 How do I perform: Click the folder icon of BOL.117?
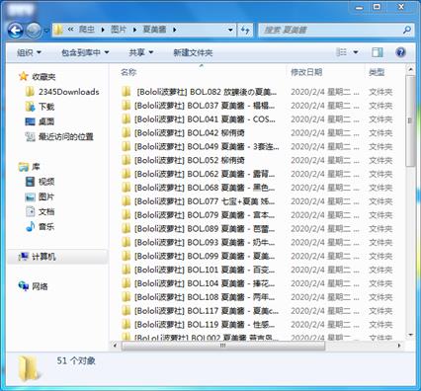tap(126, 311)
